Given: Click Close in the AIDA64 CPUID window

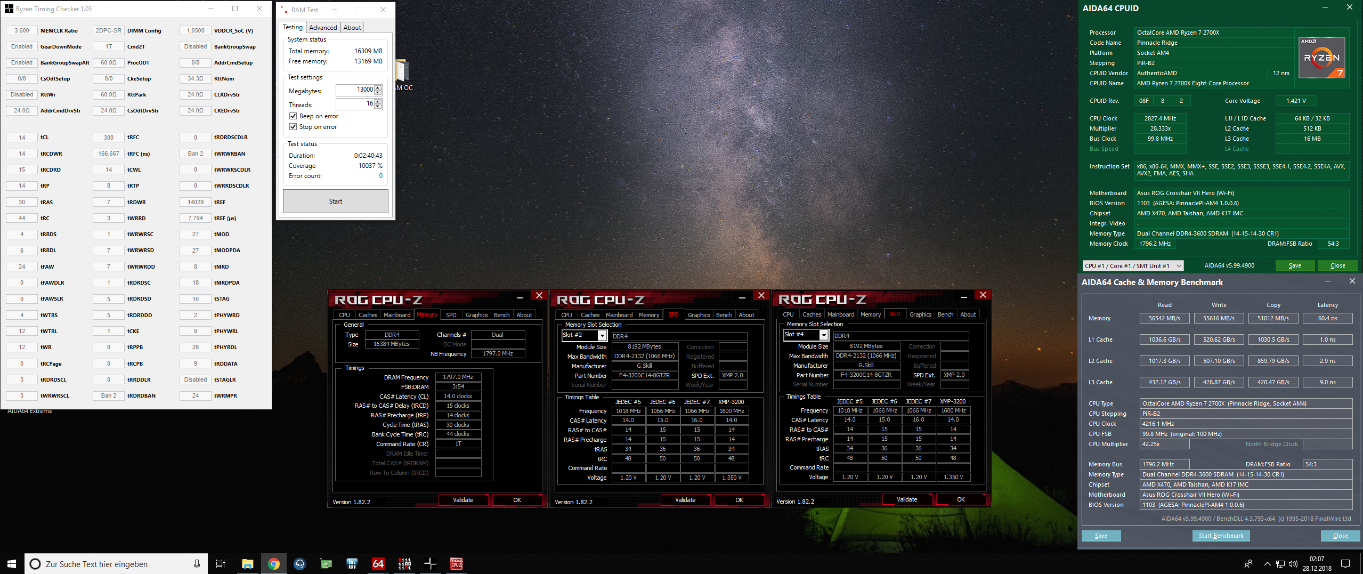Looking at the screenshot, I should tap(1337, 266).
